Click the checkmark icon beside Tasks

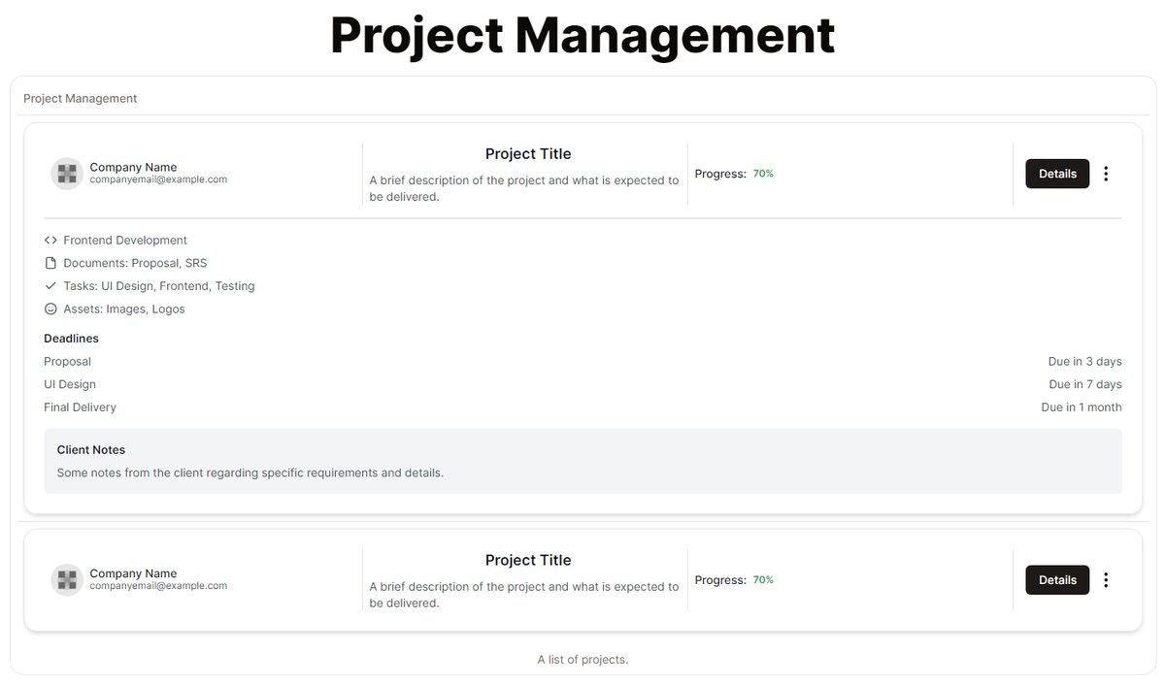click(x=50, y=286)
